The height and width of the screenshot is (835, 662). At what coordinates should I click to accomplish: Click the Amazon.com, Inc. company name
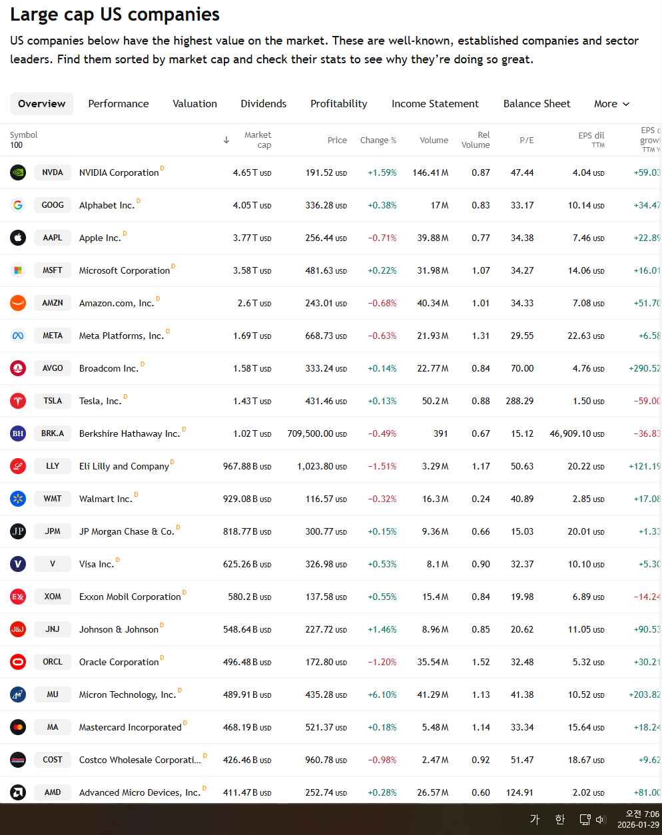(x=117, y=303)
